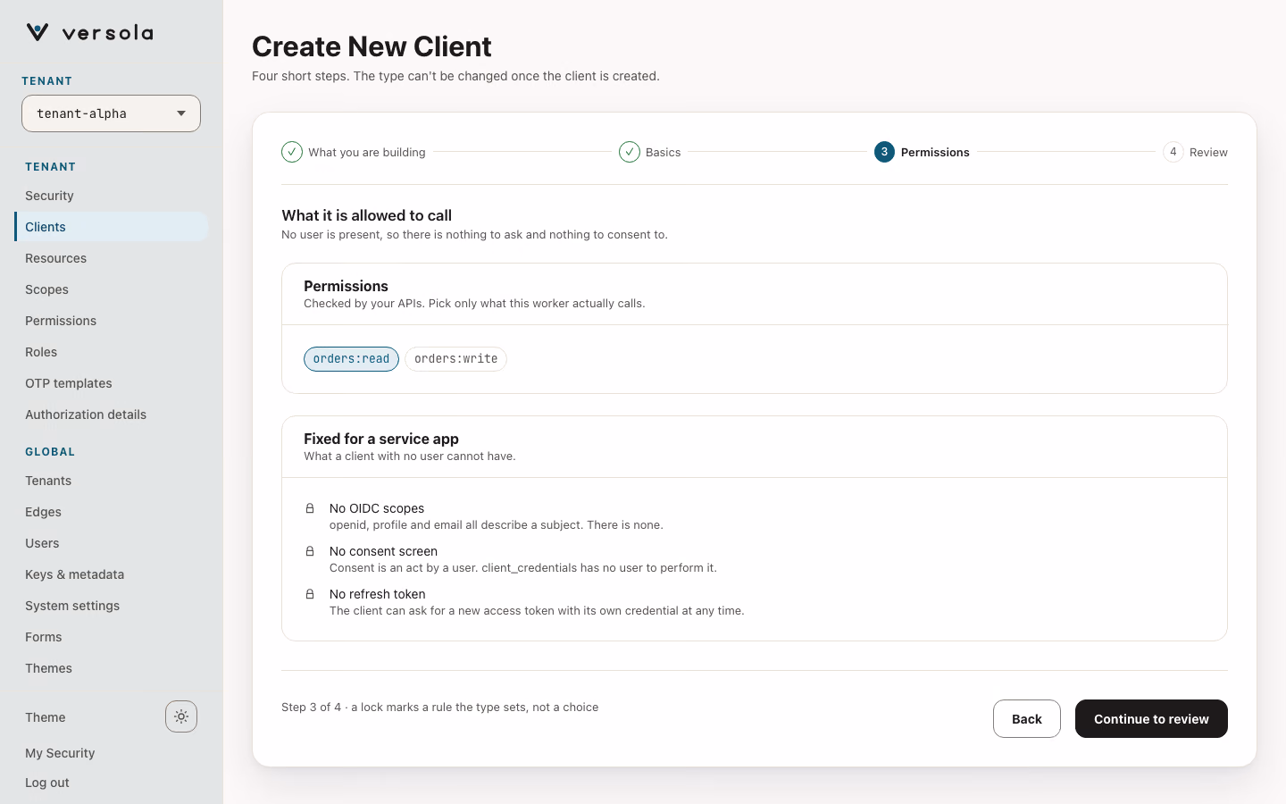The image size is (1286, 804).
Task: Click the lock icon beside No refresh token
Action: [310, 594]
